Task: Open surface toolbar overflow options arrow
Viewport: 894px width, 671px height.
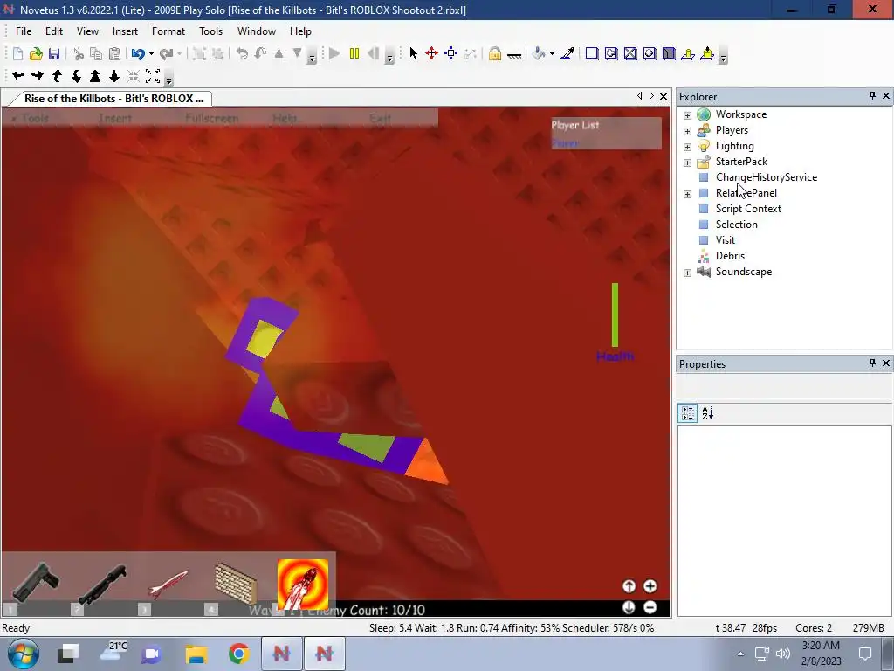Action: (x=723, y=56)
